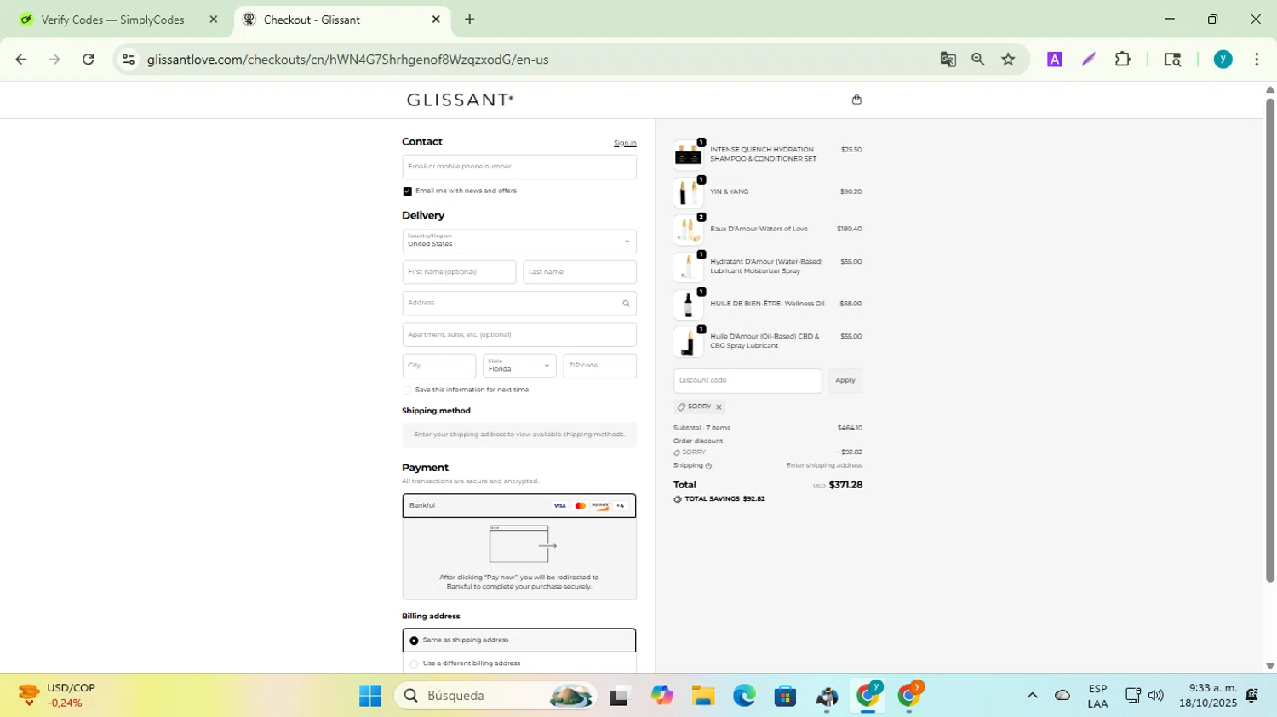Click the address search magnifier icon
The image size is (1277, 717).
click(x=626, y=304)
